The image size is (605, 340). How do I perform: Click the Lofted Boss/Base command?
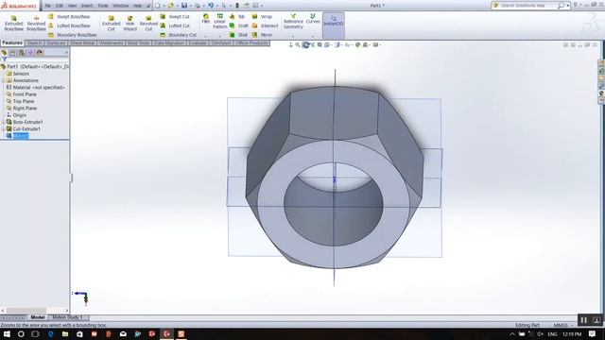(x=69, y=25)
